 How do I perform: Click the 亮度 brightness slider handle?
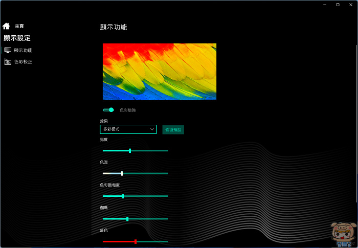coord(130,151)
